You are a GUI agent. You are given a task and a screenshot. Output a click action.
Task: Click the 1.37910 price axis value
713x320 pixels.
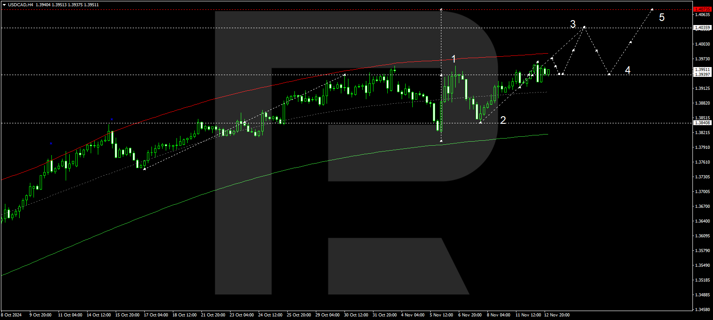point(703,147)
